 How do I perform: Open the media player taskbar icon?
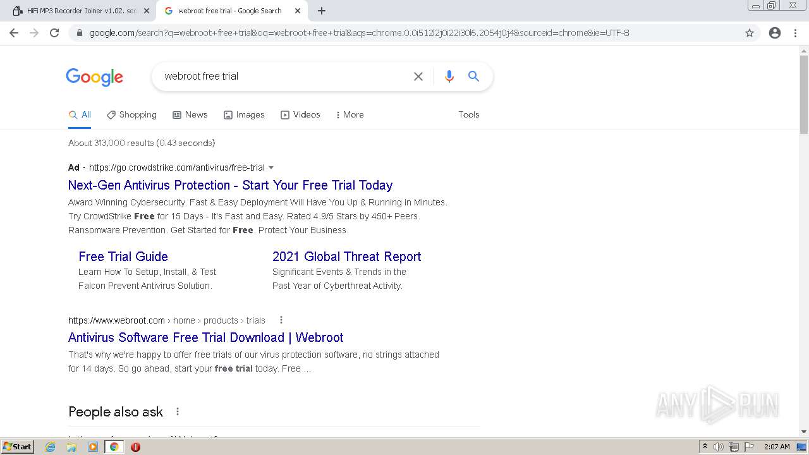coord(93,447)
